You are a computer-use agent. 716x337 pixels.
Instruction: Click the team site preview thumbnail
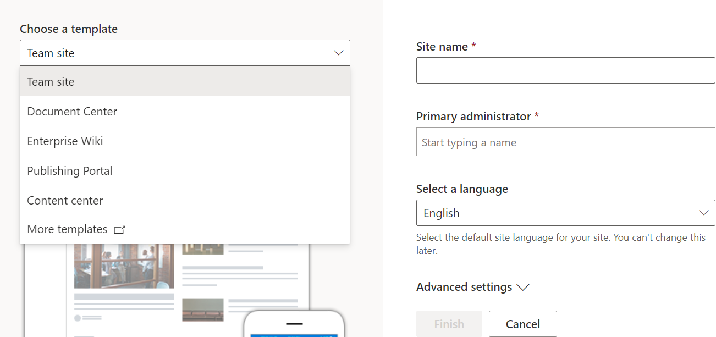pyautogui.click(x=167, y=290)
